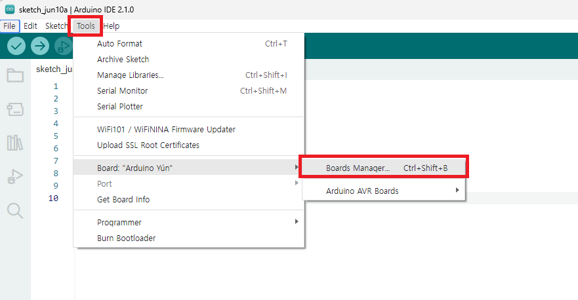The height and width of the screenshot is (300, 578).
Task: Choose Archive Sketch menu entry
Action: (x=189, y=59)
